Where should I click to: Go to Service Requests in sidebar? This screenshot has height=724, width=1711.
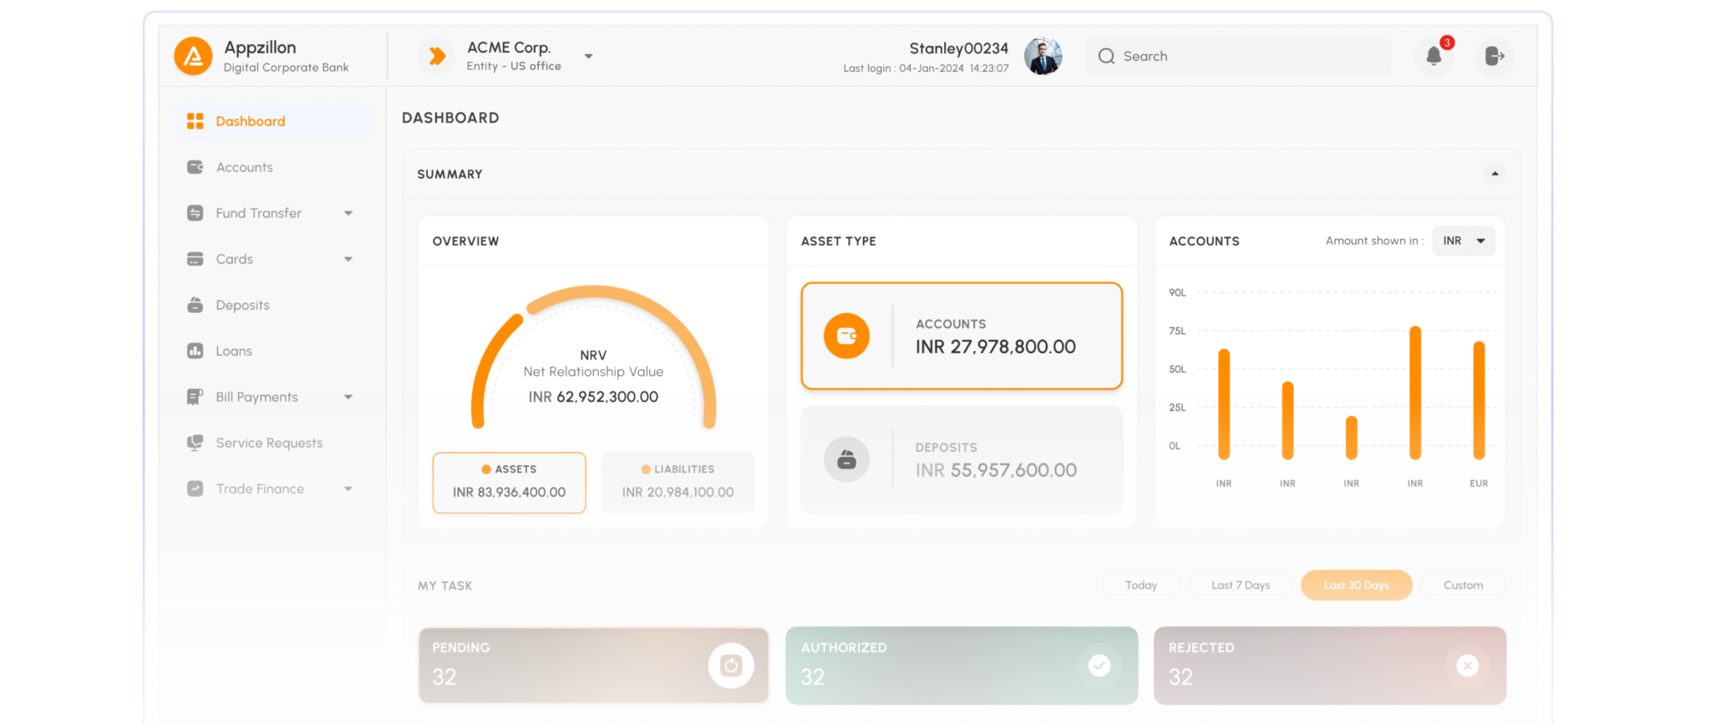[269, 443]
